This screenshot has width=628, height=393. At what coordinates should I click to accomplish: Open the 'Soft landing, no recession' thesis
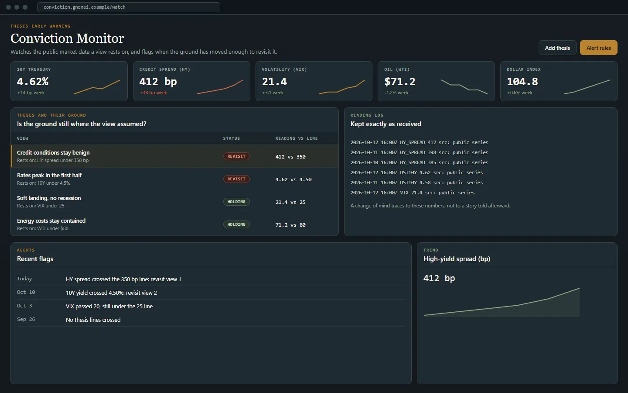(x=174, y=201)
